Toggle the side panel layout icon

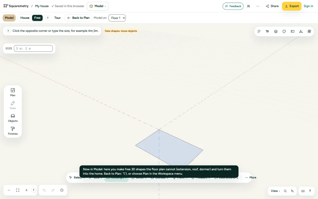(293, 31)
